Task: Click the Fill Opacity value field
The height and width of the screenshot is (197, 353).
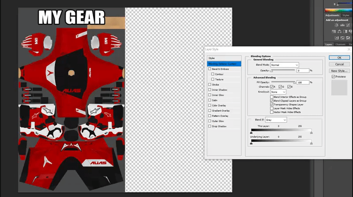Action: click(303, 83)
